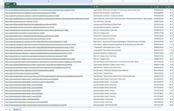
Task: Select the 'Tiger & Friends 1. Książka ucznia (reforma 2017)' cell
Action: point(123,68)
